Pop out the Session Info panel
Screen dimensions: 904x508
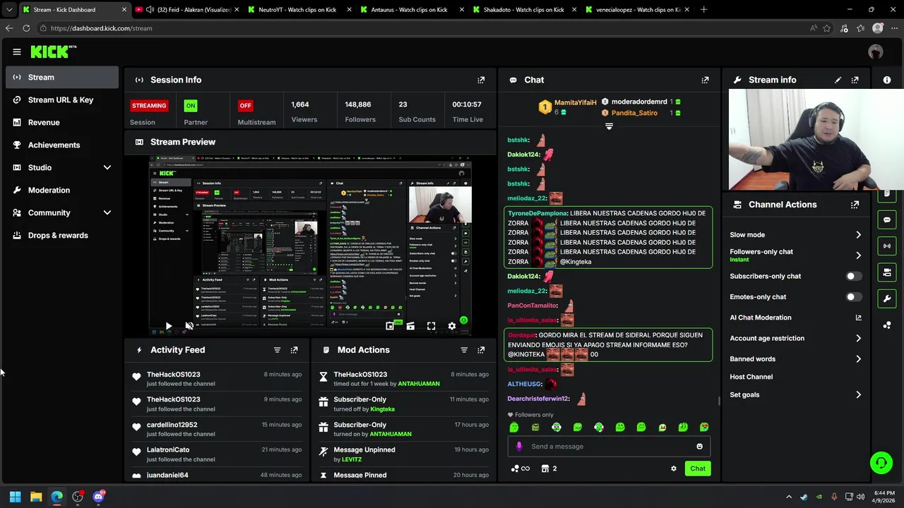tap(481, 80)
